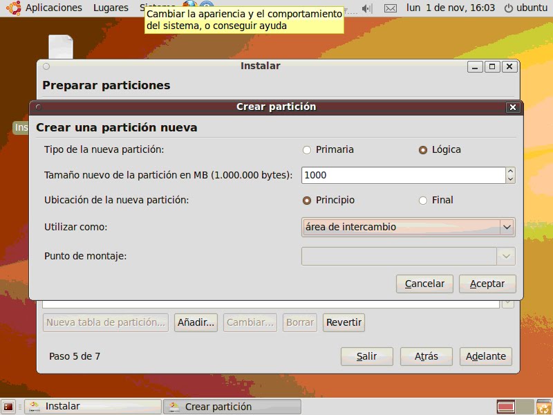The height and width of the screenshot is (415, 553).
Task: Open the volume control speaker icon
Action: (367, 8)
